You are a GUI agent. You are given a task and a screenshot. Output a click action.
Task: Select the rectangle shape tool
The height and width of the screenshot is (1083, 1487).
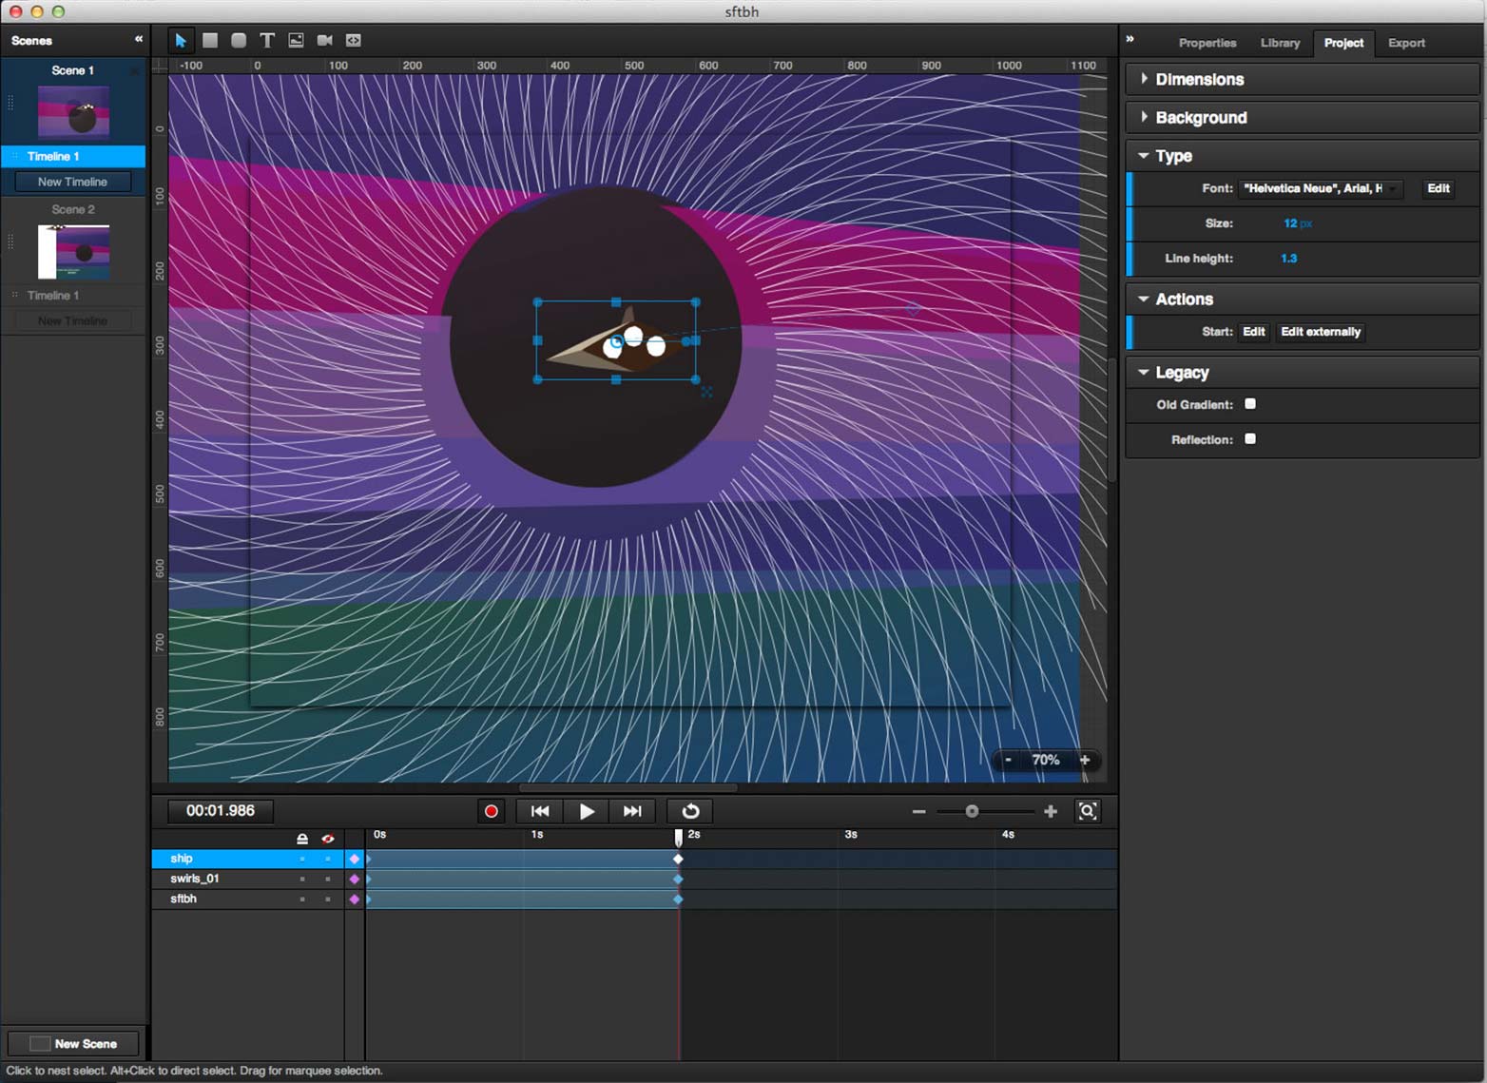210,40
